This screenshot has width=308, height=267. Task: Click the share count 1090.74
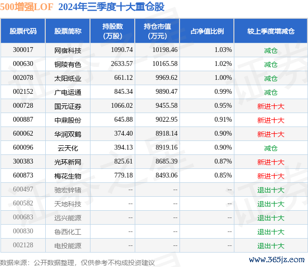(x=122, y=50)
